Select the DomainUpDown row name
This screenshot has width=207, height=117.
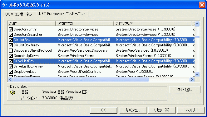tap(26, 56)
